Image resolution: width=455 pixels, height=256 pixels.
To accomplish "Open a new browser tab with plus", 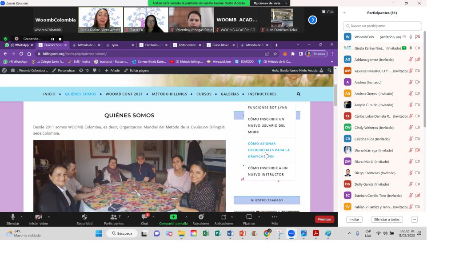I will (276, 45).
